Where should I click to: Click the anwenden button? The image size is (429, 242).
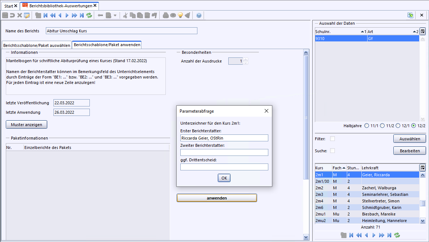point(217,198)
